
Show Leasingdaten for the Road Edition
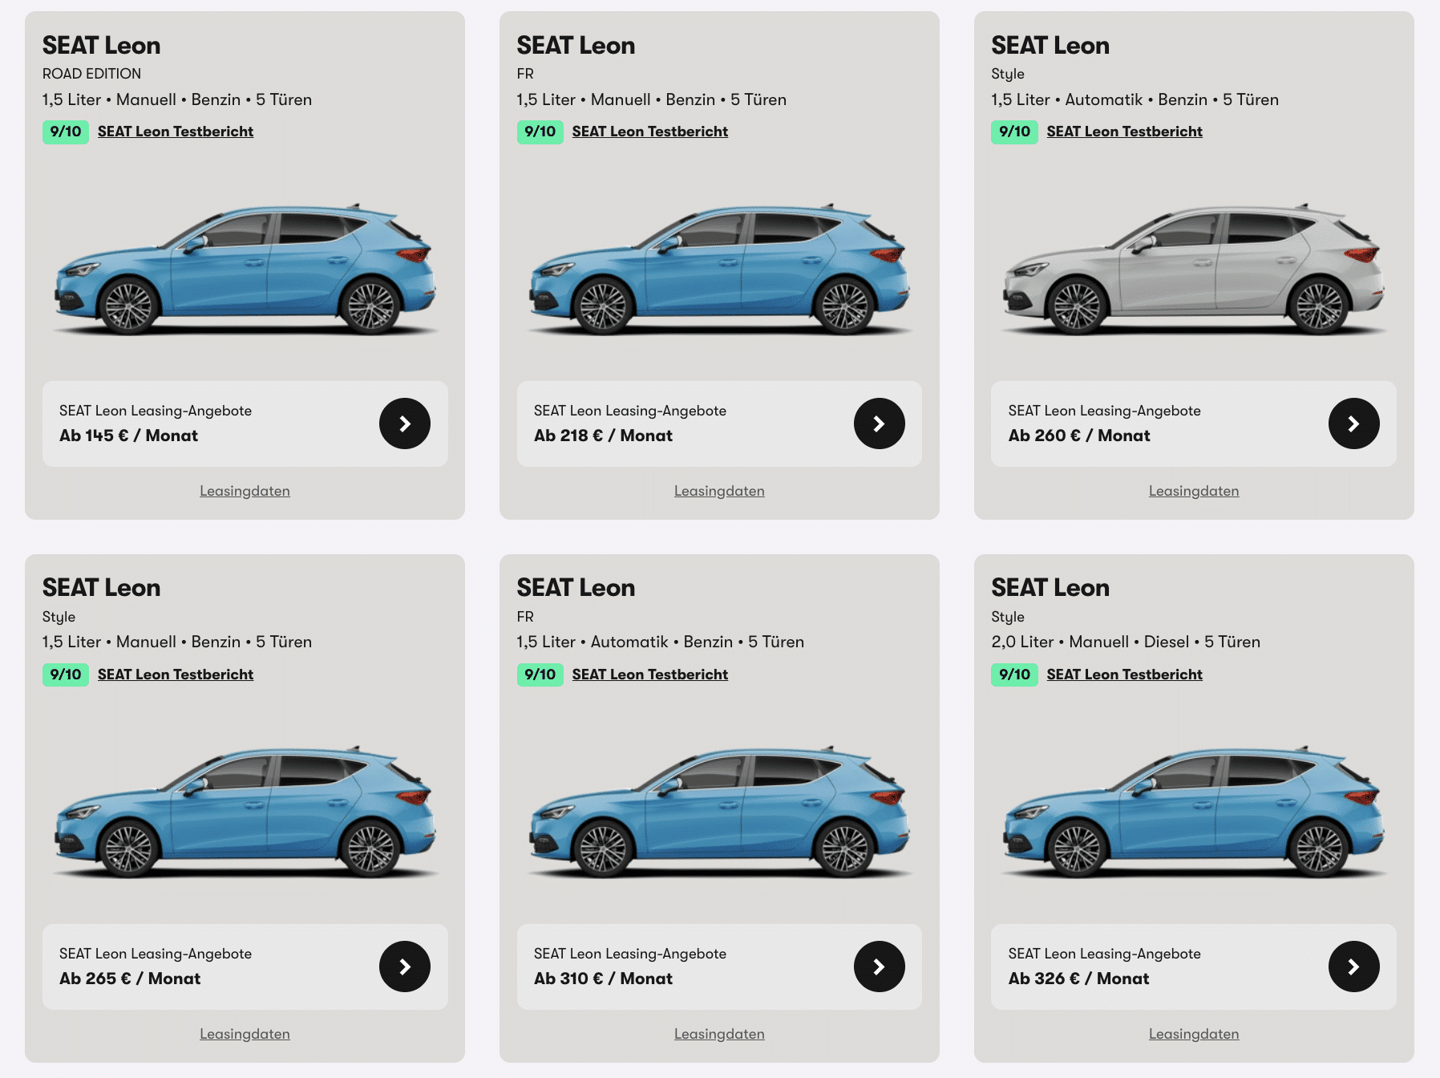[245, 491]
